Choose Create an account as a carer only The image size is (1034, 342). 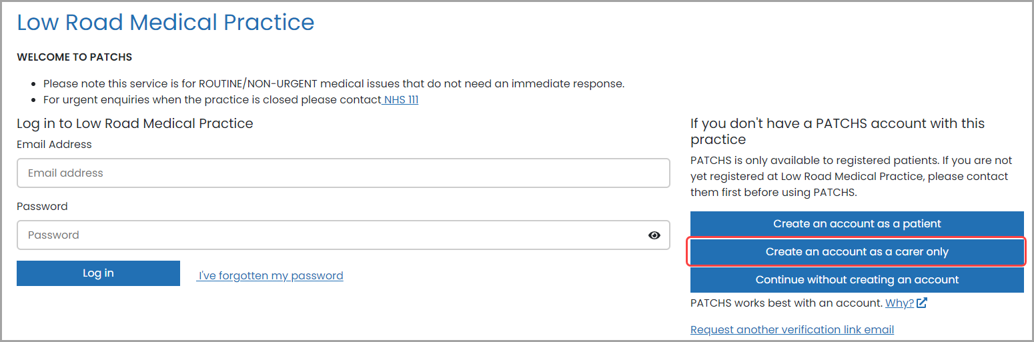click(x=857, y=252)
